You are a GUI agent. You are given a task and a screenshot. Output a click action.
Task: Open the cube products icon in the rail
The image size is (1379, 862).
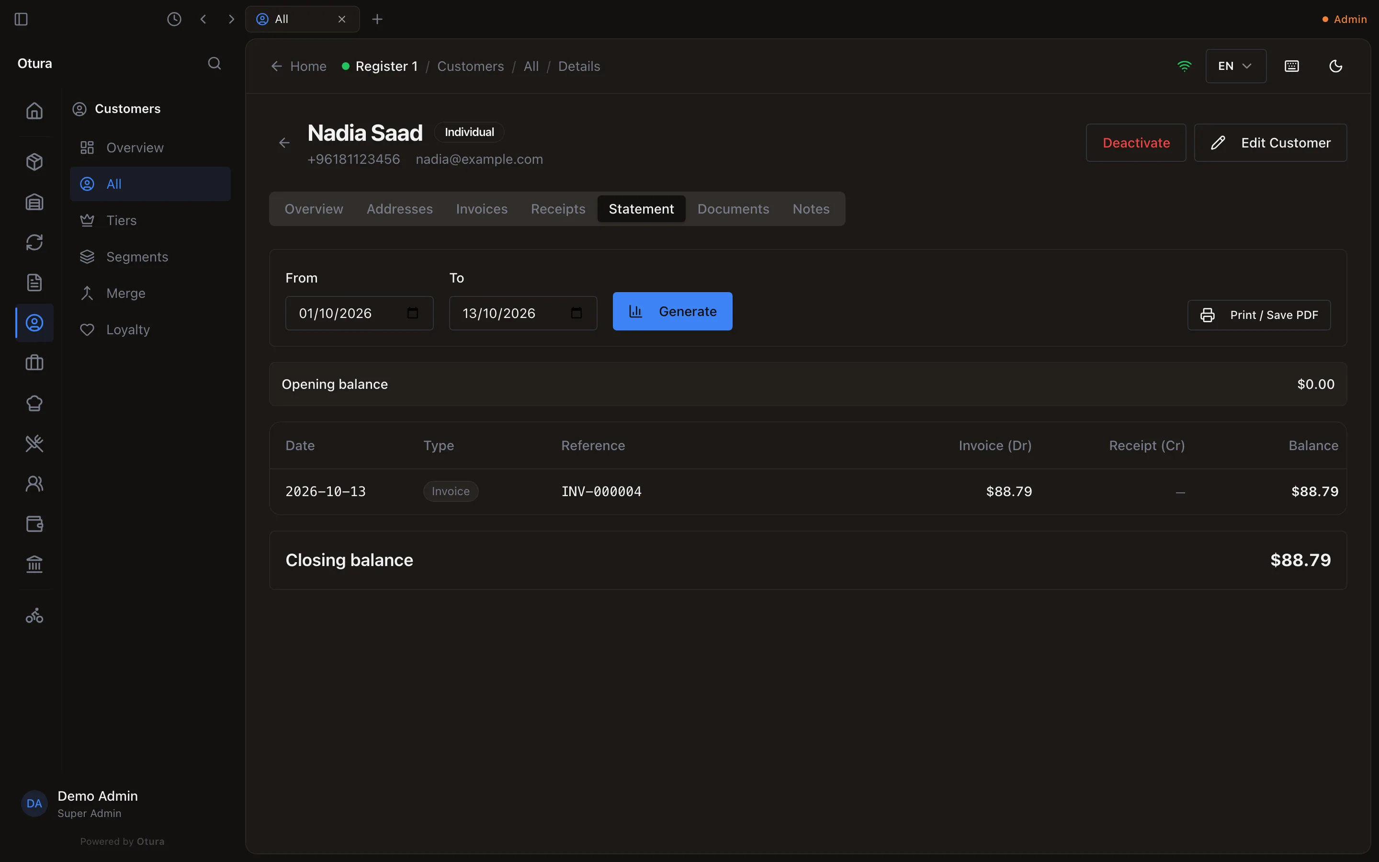(34, 162)
